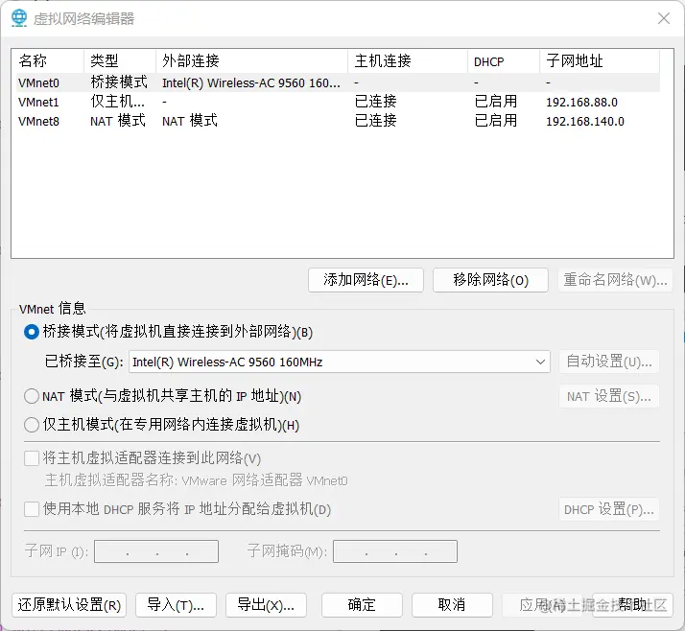The height and width of the screenshot is (631, 685).
Task: Open NAT 设置(S)... button
Action: pyautogui.click(x=609, y=396)
